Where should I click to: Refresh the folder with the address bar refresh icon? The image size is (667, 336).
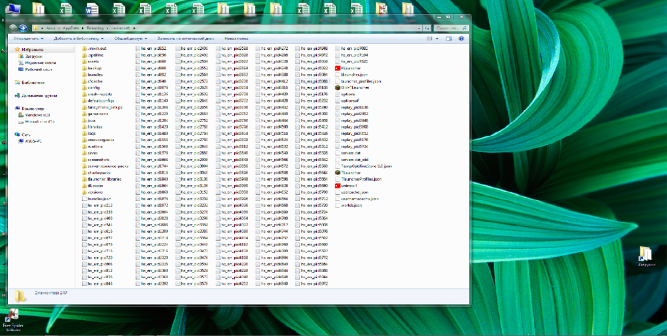click(x=426, y=28)
